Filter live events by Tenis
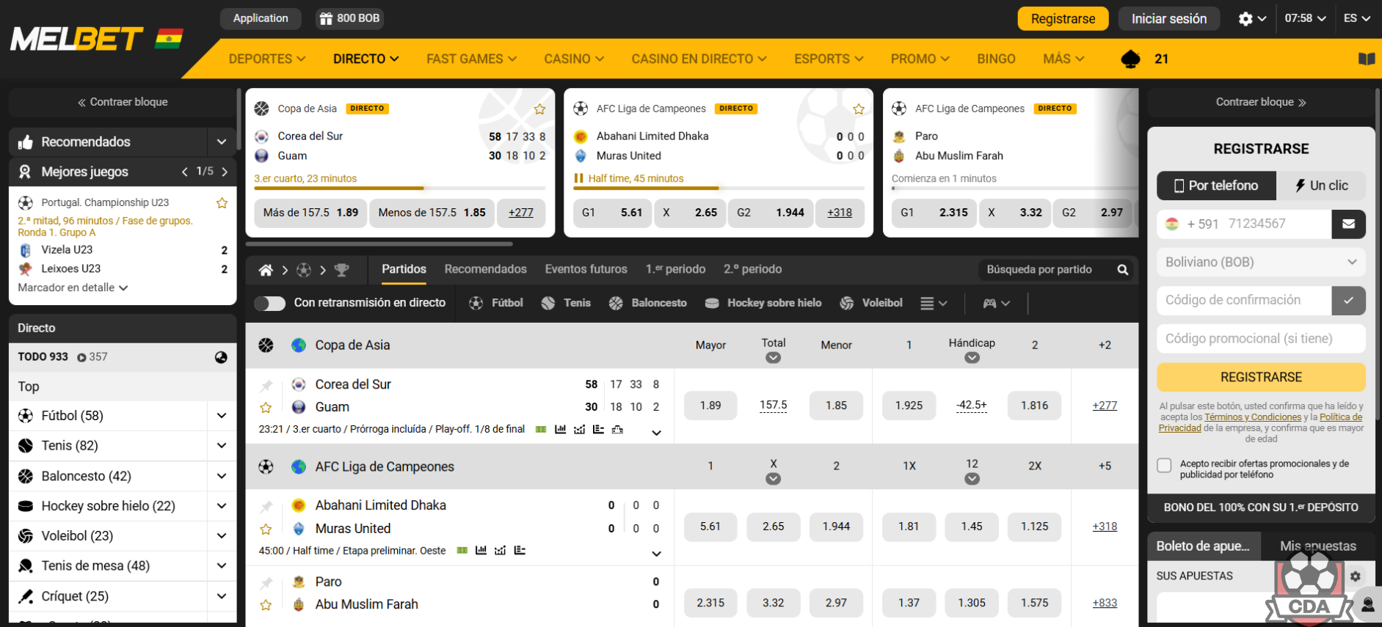This screenshot has height=627, width=1382. point(566,303)
